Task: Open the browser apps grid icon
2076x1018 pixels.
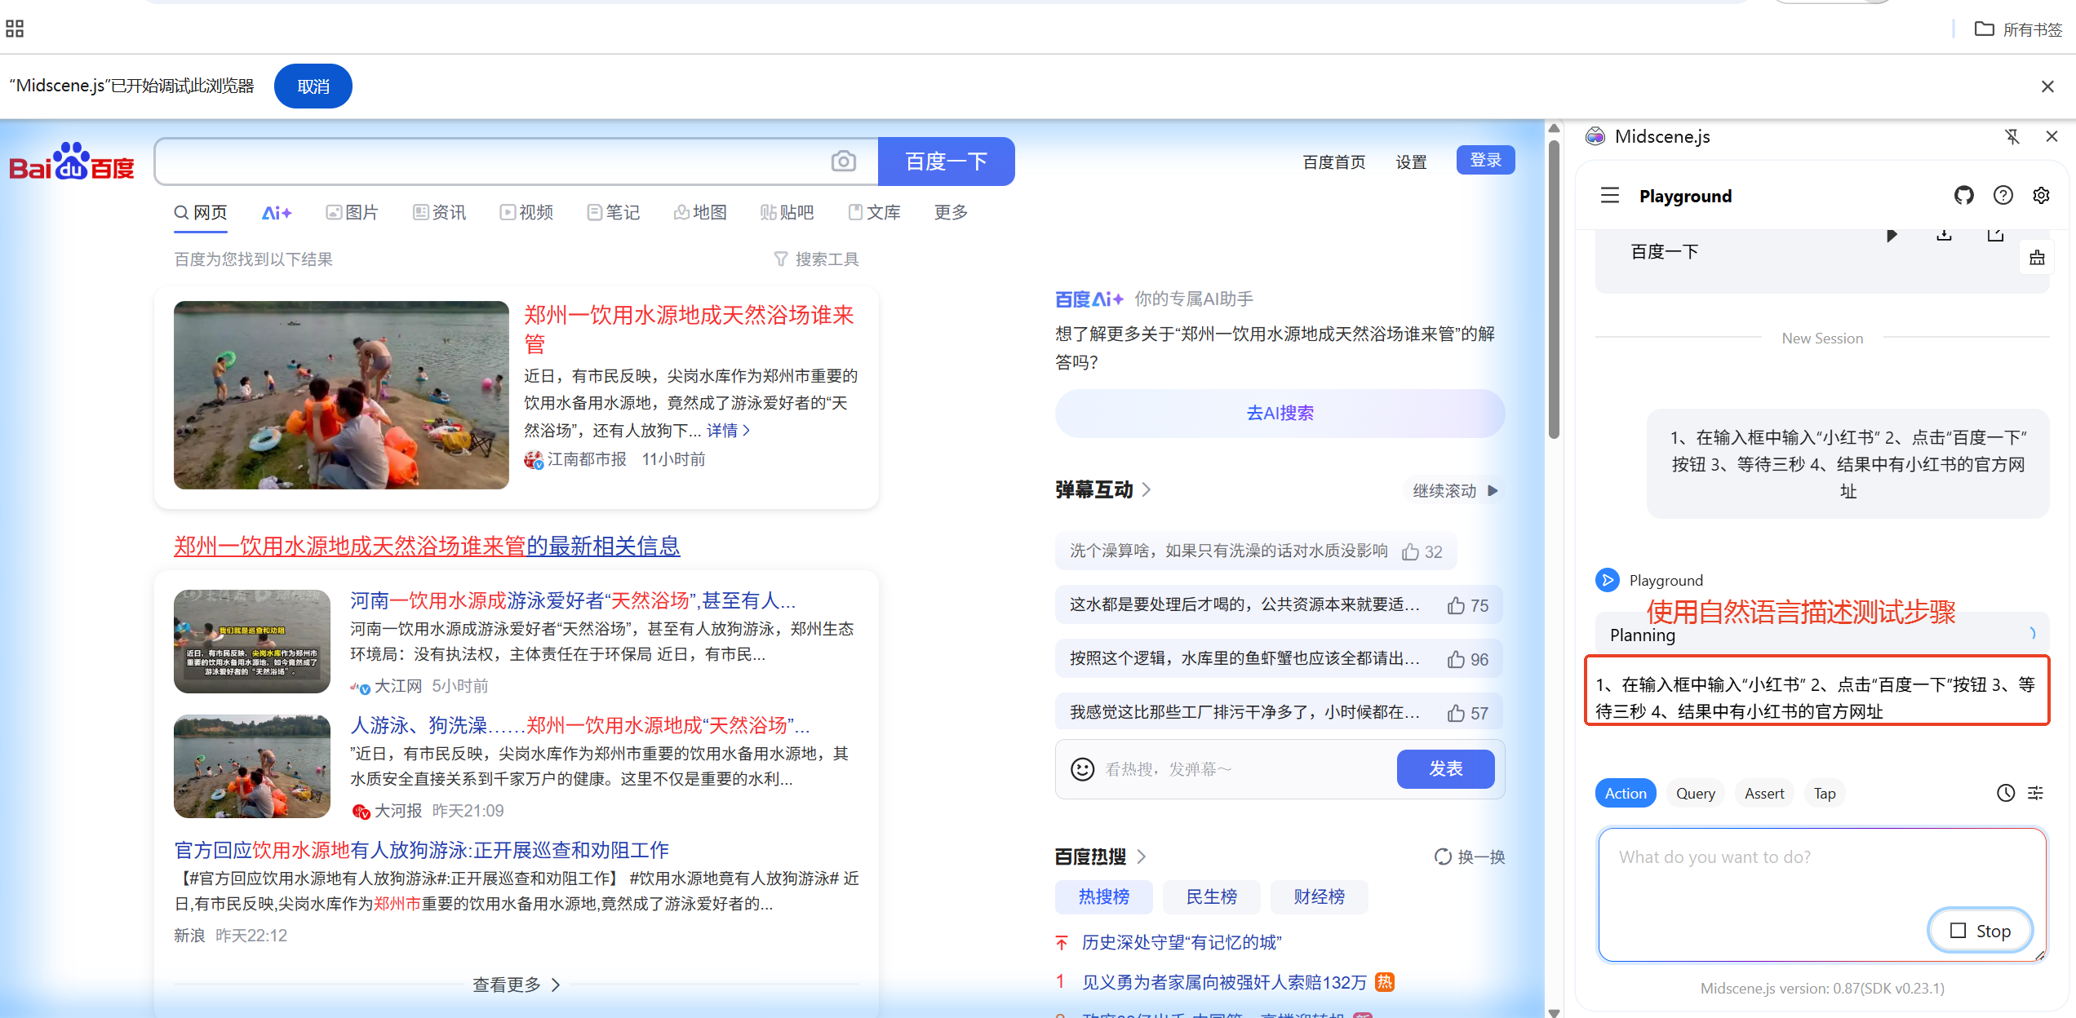Action: (x=15, y=29)
